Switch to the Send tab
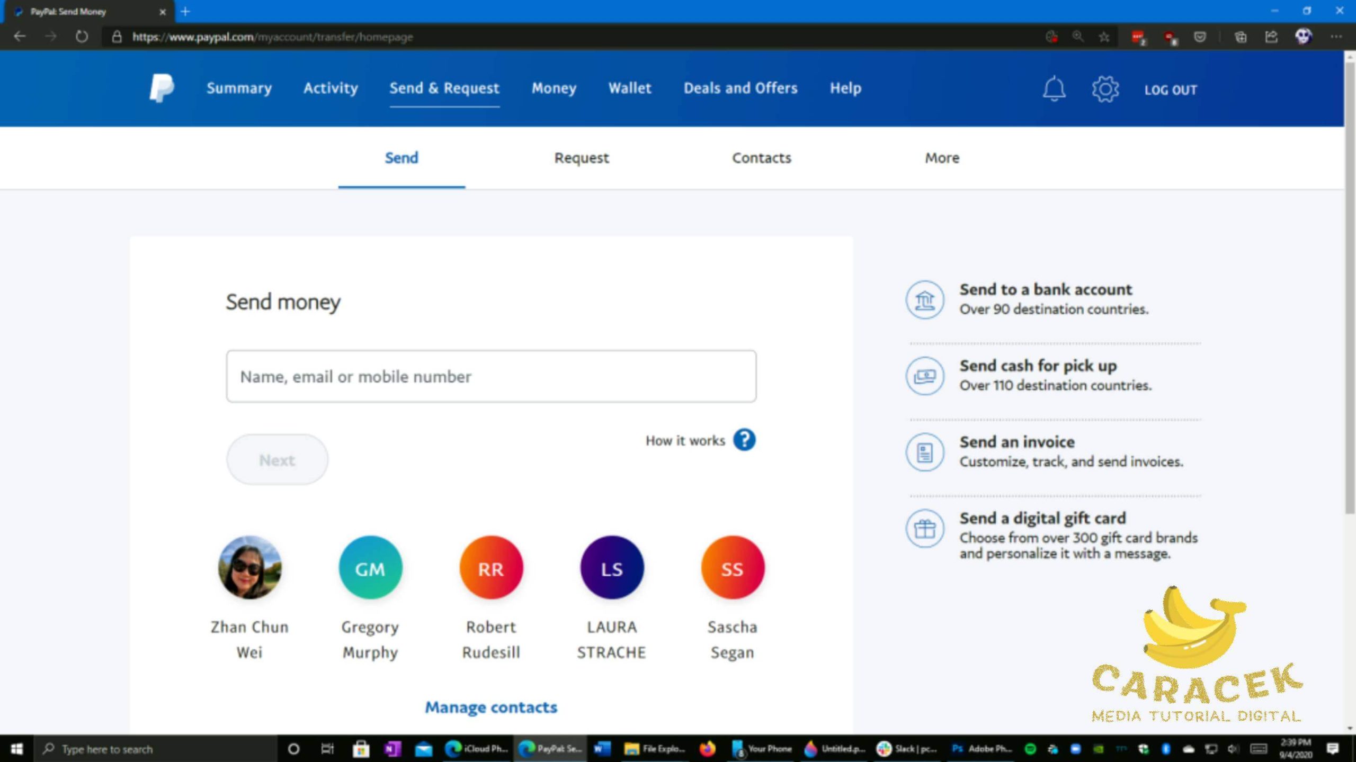The height and width of the screenshot is (762, 1356). pyautogui.click(x=402, y=158)
